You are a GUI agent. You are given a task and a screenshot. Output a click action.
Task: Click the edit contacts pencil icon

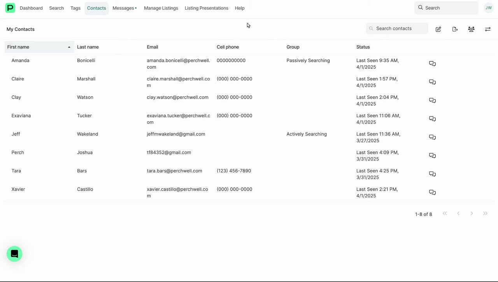pos(438,29)
